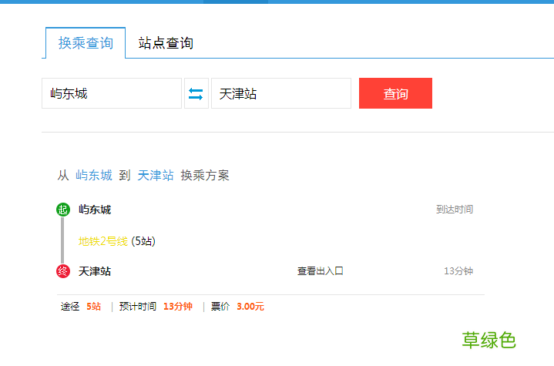This screenshot has width=554, height=366.
Task: Click the green 起 start marker icon
Action: (x=62, y=210)
